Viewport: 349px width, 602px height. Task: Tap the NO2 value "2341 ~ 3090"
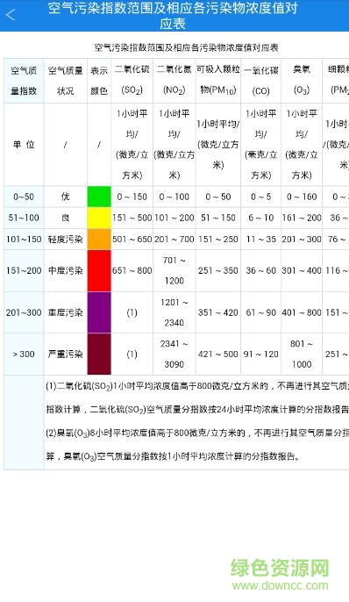point(174,354)
